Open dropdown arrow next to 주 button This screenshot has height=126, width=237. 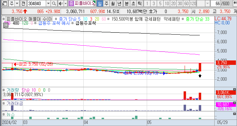[x=17, y=3]
